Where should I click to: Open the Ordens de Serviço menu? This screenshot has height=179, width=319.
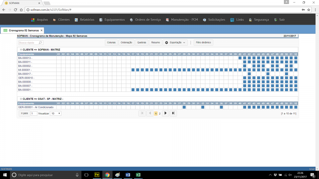tap(148, 19)
